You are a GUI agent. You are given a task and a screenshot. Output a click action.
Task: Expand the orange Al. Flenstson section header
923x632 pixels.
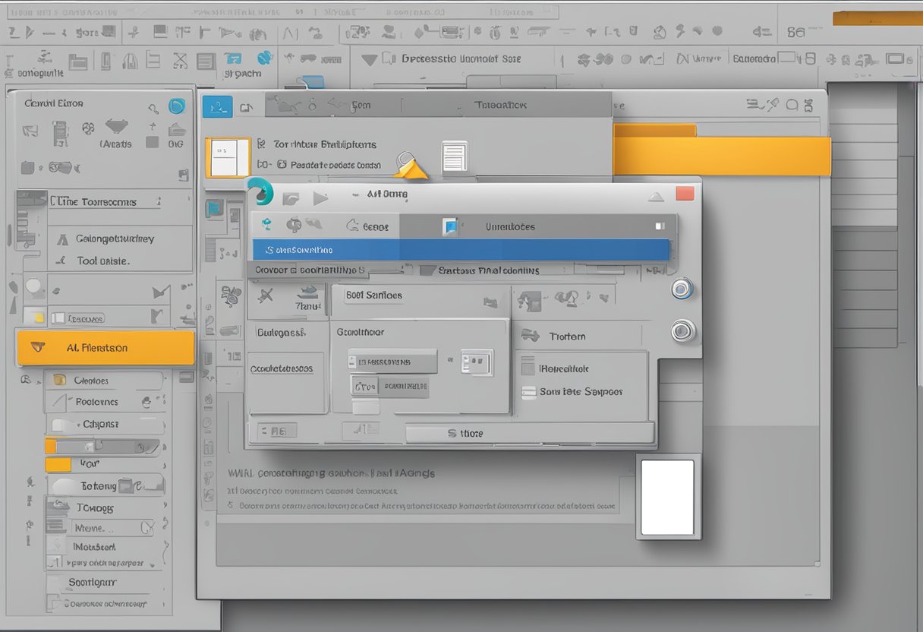106,348
